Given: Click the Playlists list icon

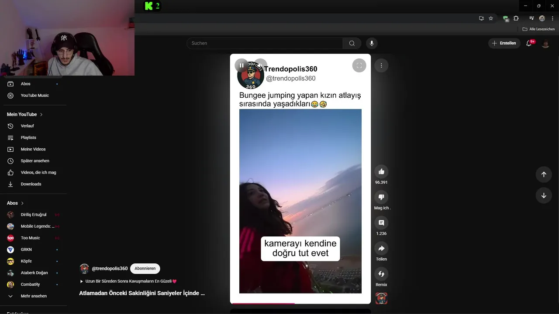Looking at the screenshot, I should [x=11, y=137].
